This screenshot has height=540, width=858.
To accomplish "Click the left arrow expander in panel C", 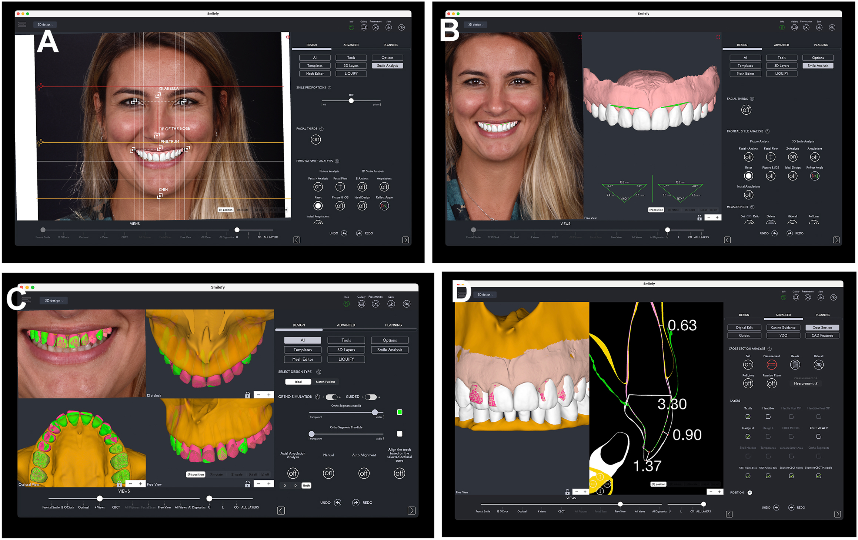I will click(281, 510).
